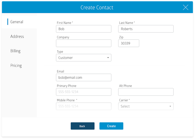
Task: Select the Mobile Phone field
Action: point(83,107)
